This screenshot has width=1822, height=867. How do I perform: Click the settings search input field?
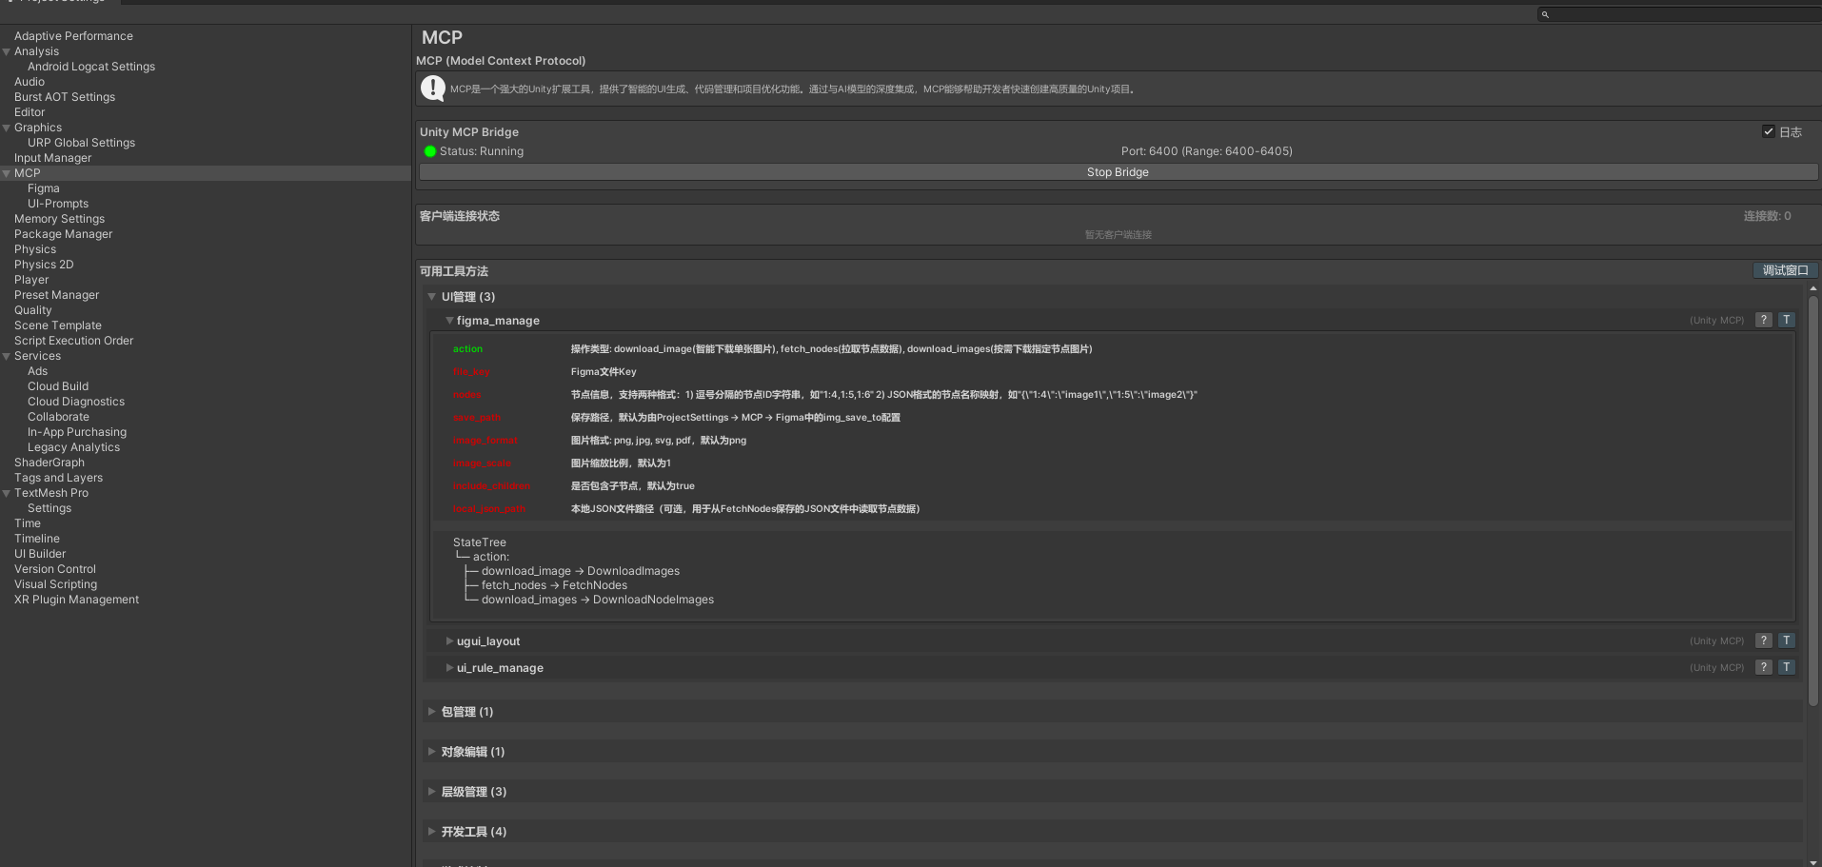tap(1680, 14)
